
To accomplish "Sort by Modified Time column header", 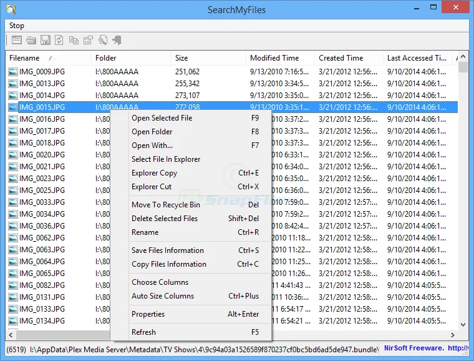I will 274,58.
